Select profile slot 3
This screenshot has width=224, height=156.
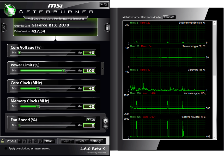click(31, 141)
